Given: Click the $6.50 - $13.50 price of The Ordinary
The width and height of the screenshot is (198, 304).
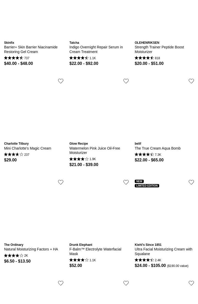Looking at the screenshot, I should pos(17,261).
